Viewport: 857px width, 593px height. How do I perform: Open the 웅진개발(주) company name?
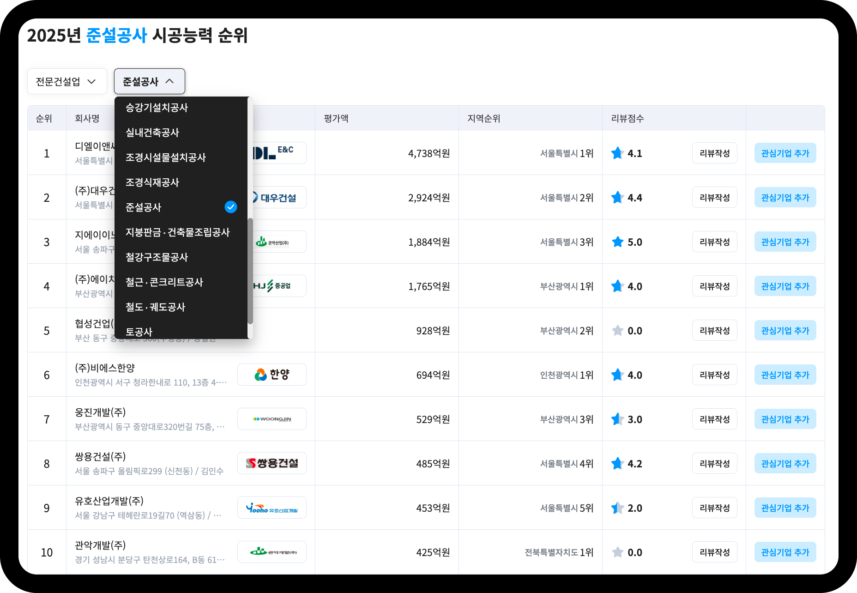(100, 412)
